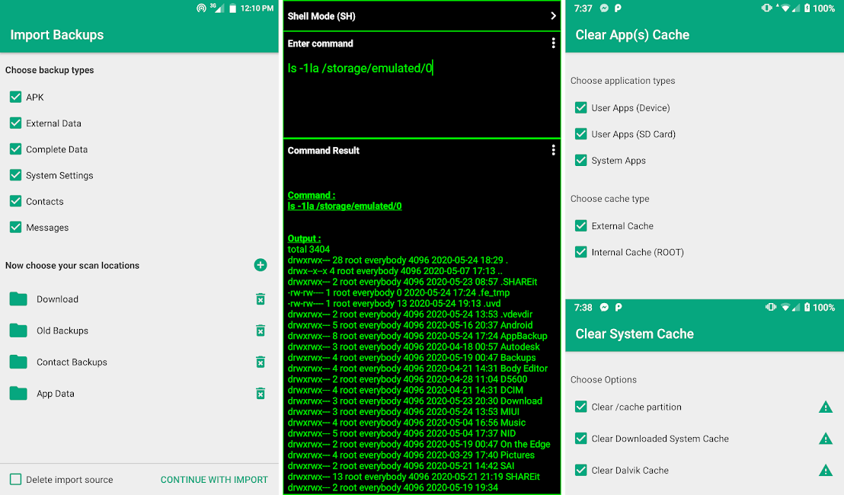Screen dimensions: 844x495
Task: Toggle Clear Downloaded System Cache checkbox
Action: point(580,438)
